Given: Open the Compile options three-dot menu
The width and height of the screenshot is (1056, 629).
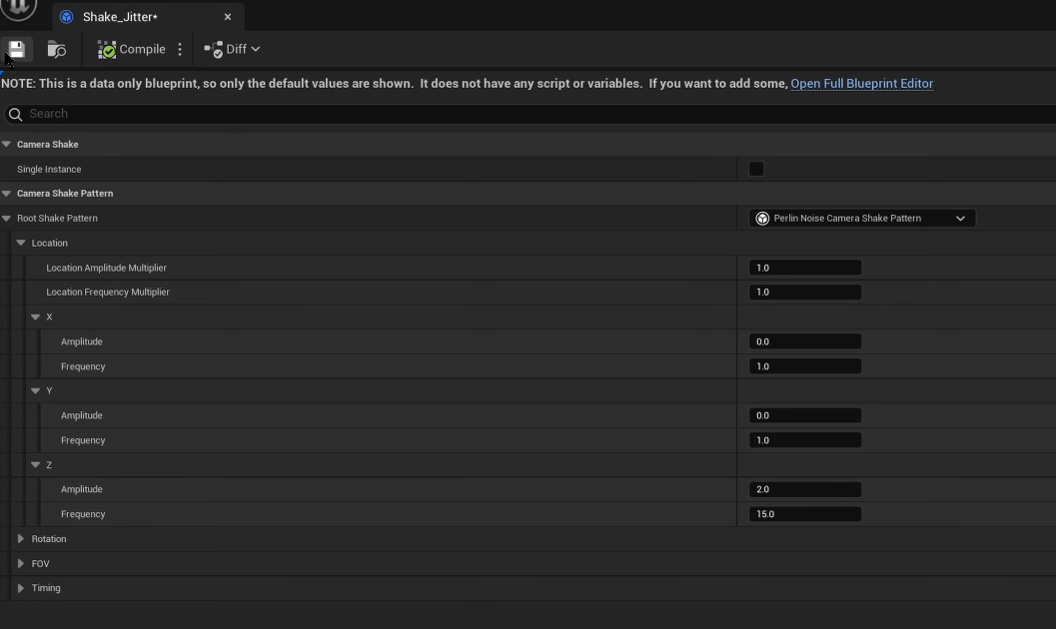Looking at the screenshot, I should (x=180, y=49).
